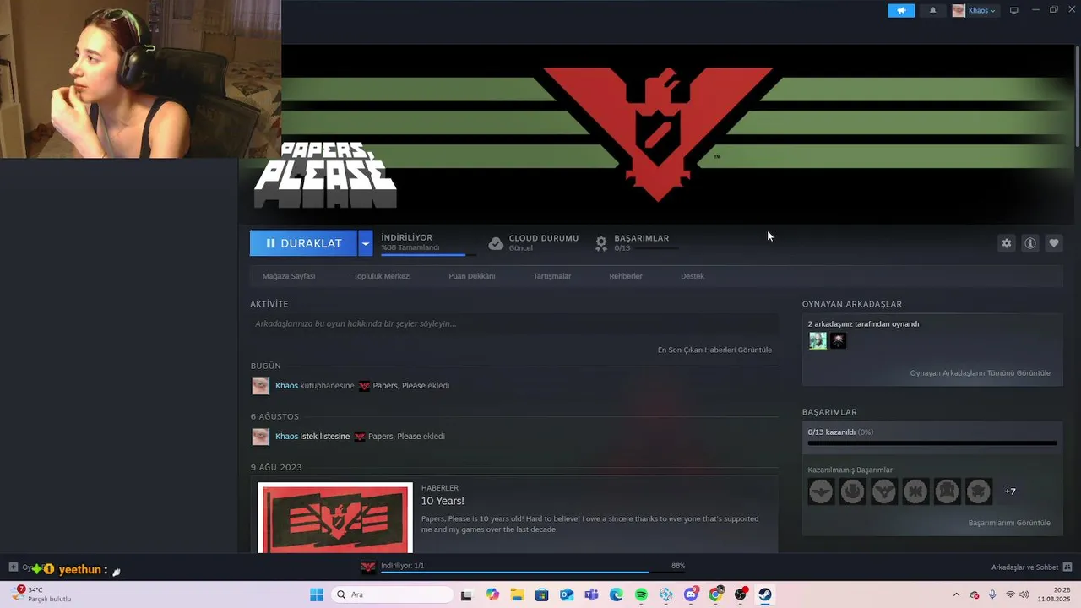Screen dimensions: 1081x608
Task: Open the weather widget showing 34°C
Action: 42,594
